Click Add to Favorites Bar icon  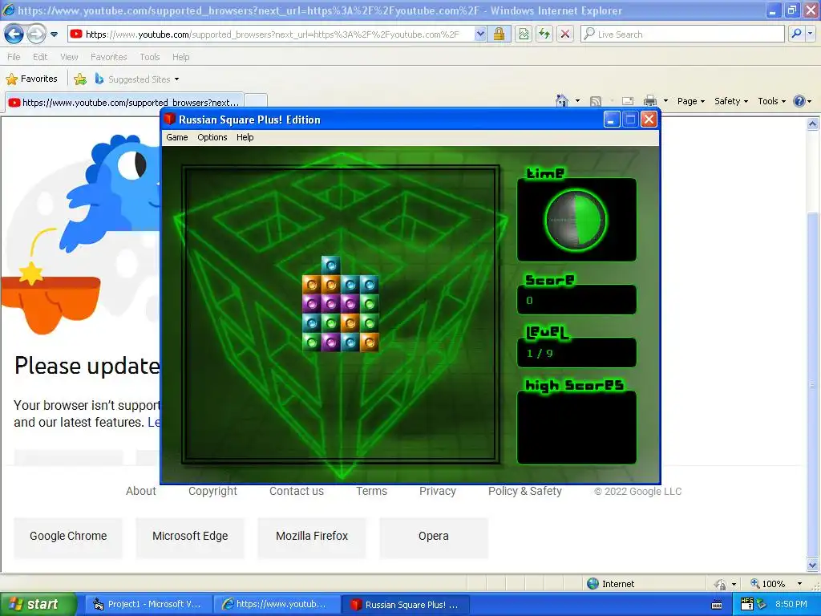80,79
